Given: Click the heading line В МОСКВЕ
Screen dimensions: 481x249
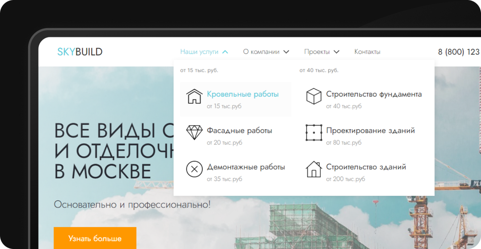Looking at the screenshot, I should click(x=103, y=171).
